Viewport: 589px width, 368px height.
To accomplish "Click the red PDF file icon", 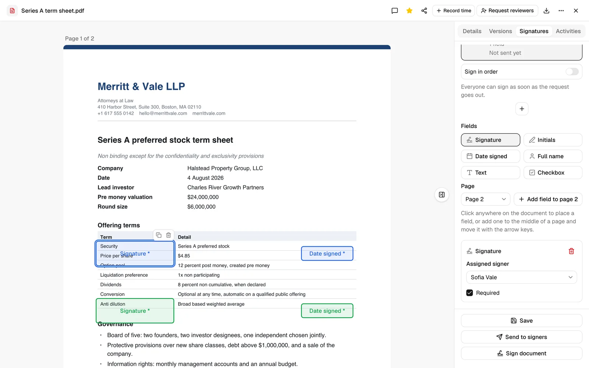I will coord(12,11).
